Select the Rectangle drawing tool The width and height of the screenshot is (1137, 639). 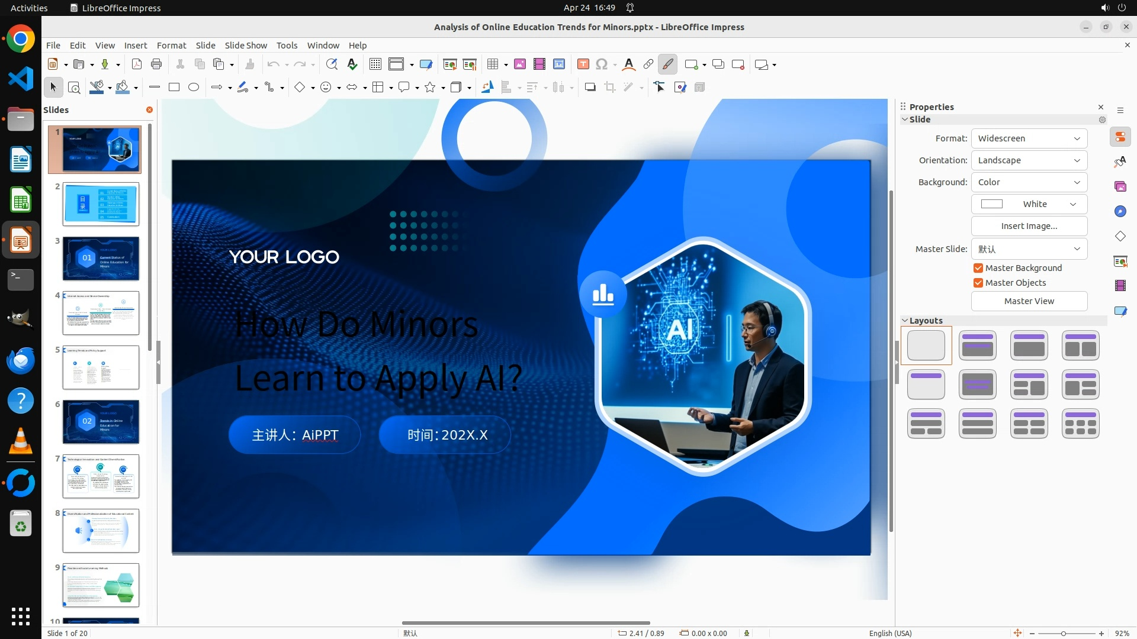(x=174, y=87)
